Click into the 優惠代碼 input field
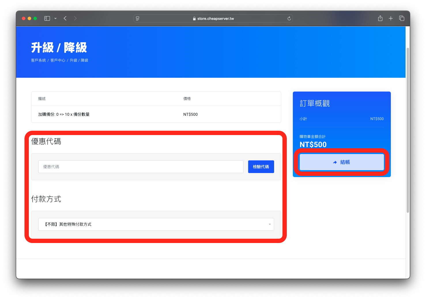This screenshot has height=300, width=426. [x=141, y=167]
